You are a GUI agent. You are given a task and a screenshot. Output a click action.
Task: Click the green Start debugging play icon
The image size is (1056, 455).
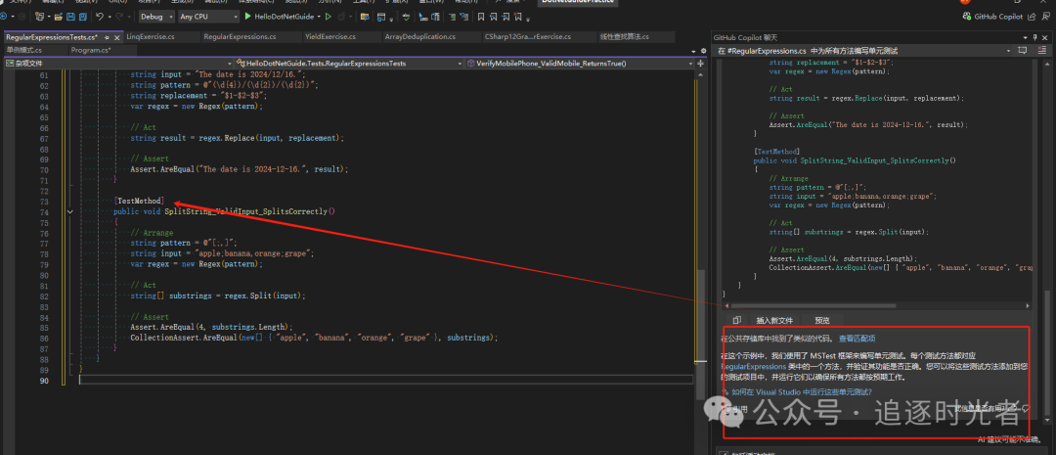point(248,17)
